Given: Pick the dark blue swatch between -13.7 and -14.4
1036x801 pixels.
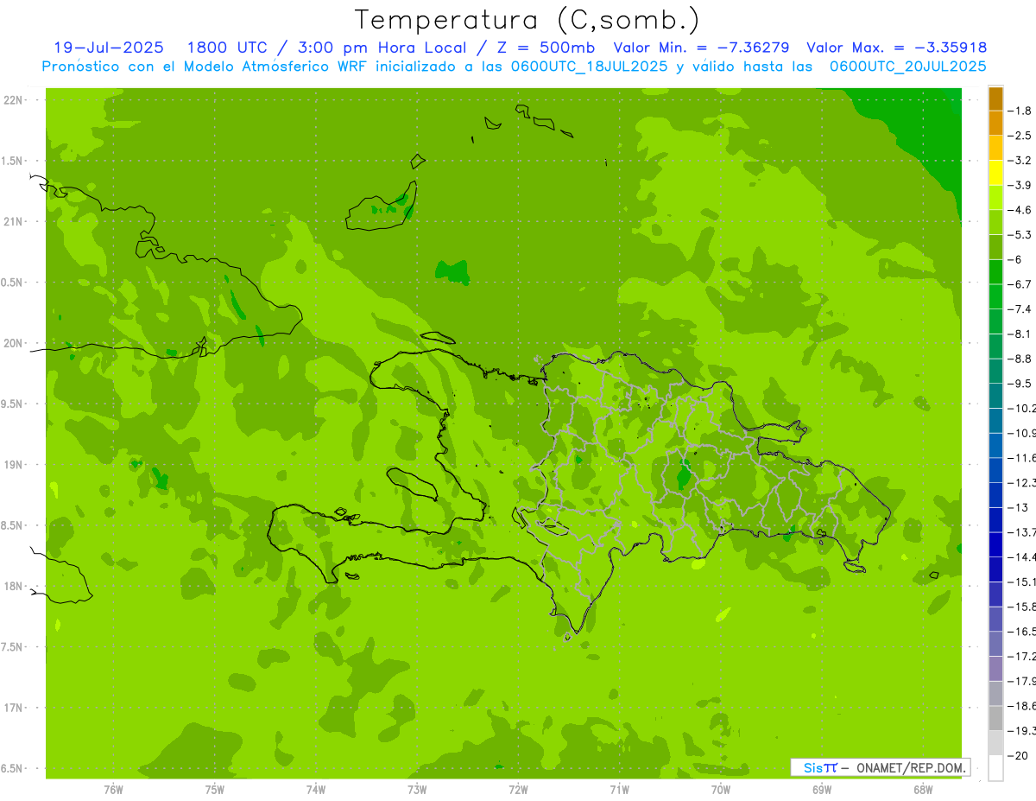Looking at the screenshot, I should click(x=995, y=544).
